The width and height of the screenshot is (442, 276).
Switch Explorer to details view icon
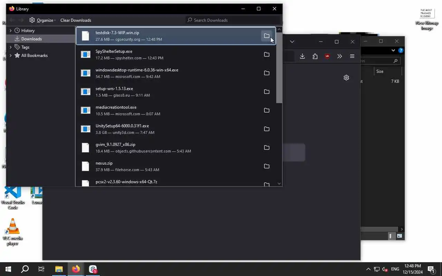[x=391, y=236]
